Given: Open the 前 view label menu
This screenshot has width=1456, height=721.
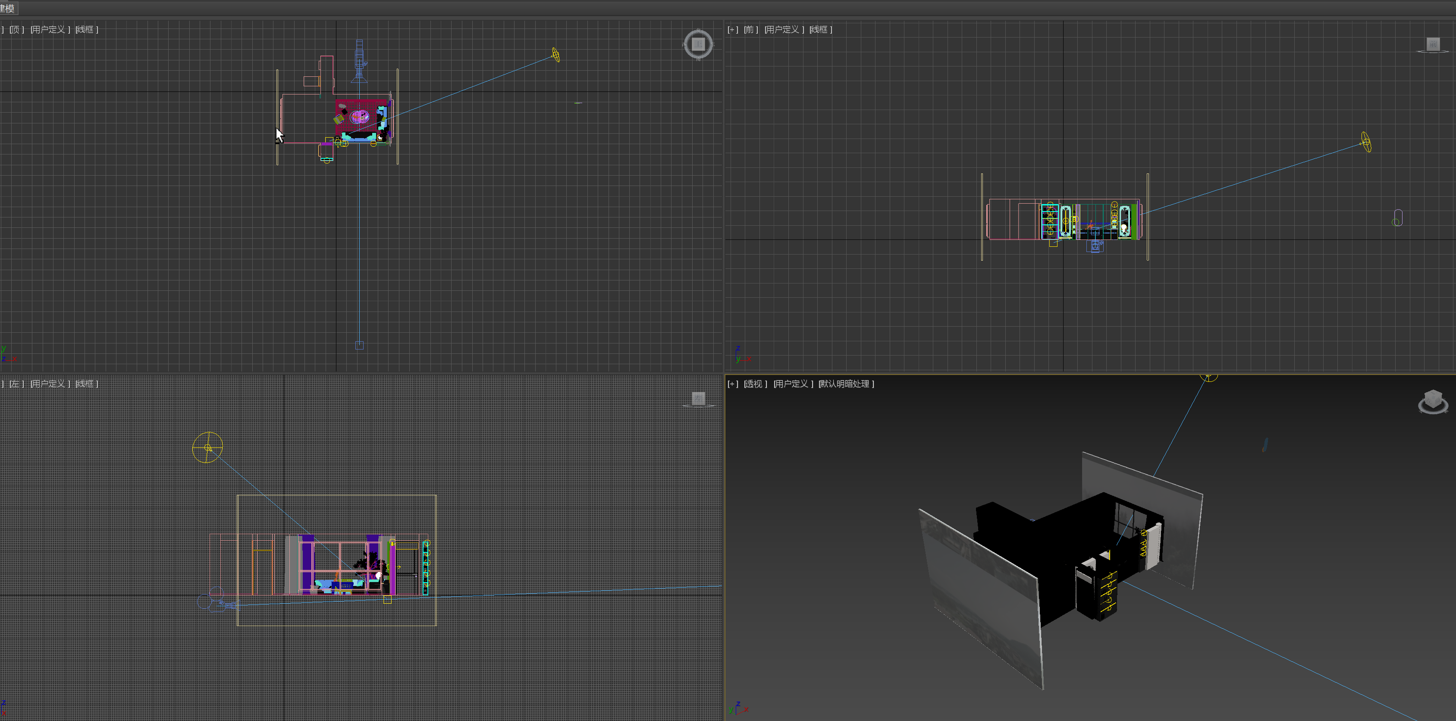Looking at the screenshot, I should coord(750,29).
